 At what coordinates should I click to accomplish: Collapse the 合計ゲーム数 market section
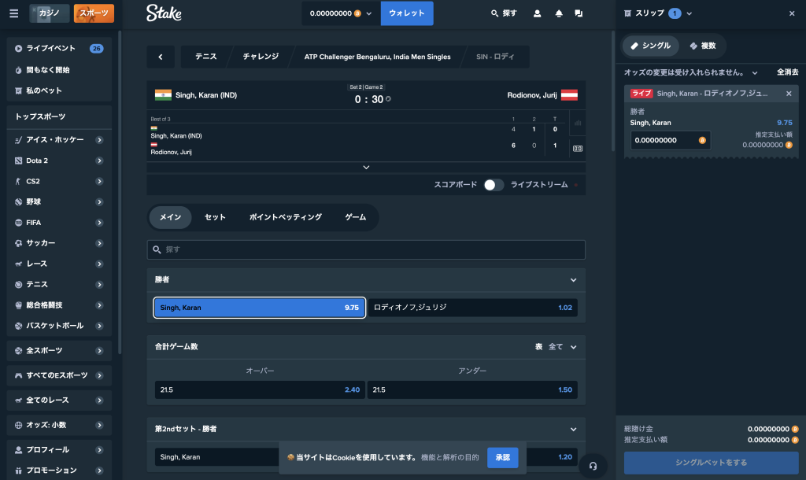573,347
